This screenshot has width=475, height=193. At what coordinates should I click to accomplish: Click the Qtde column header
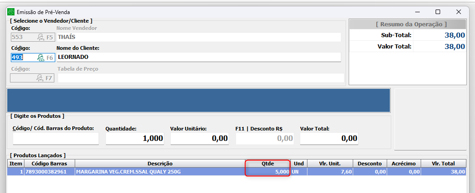tap(269, 163)
